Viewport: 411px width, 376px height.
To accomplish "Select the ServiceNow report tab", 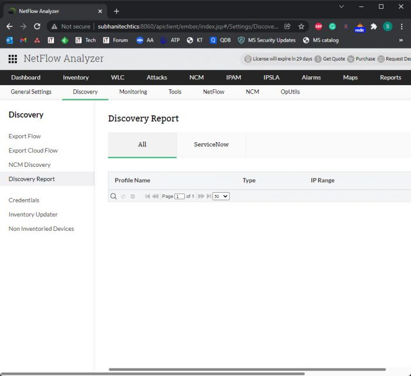I will click(211, 145).
